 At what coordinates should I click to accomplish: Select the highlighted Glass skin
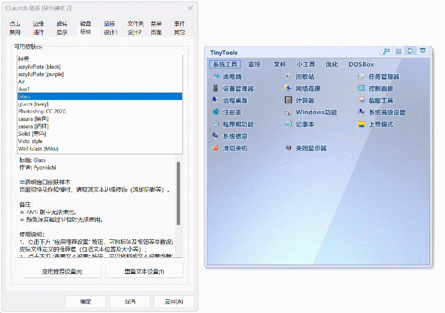100,96
